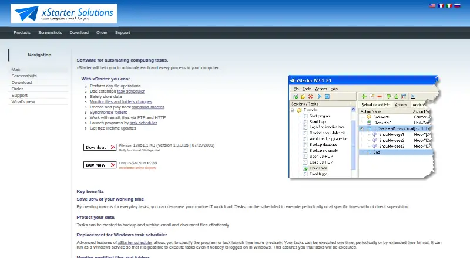
Task: Collapse the Examples folder tree node
Action: coord(292,110)
